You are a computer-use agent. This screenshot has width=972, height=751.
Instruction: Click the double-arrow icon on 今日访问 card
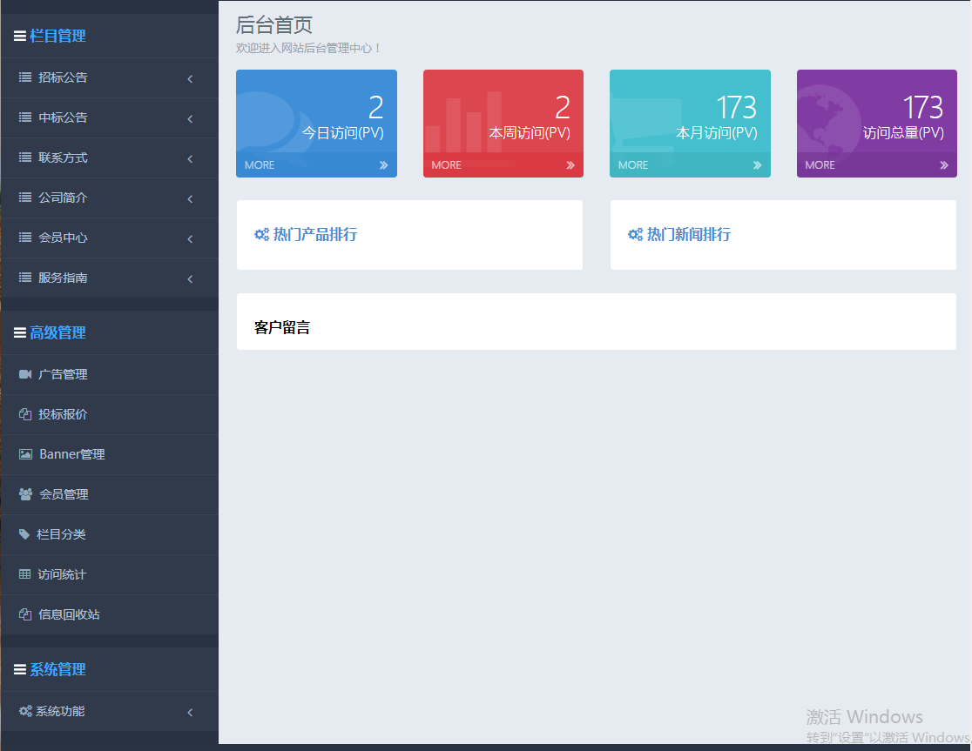click(383, 165)
